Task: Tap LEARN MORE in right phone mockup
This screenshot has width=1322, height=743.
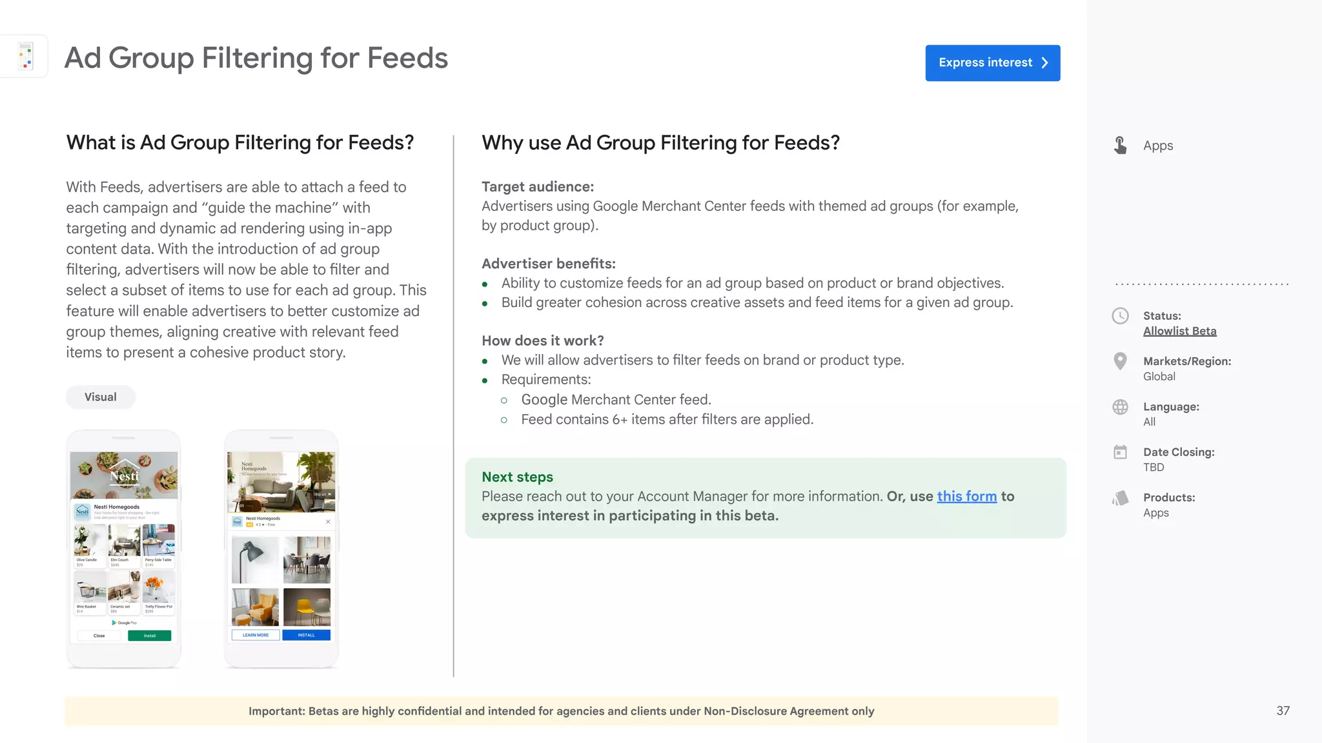Action: [256, 635]
